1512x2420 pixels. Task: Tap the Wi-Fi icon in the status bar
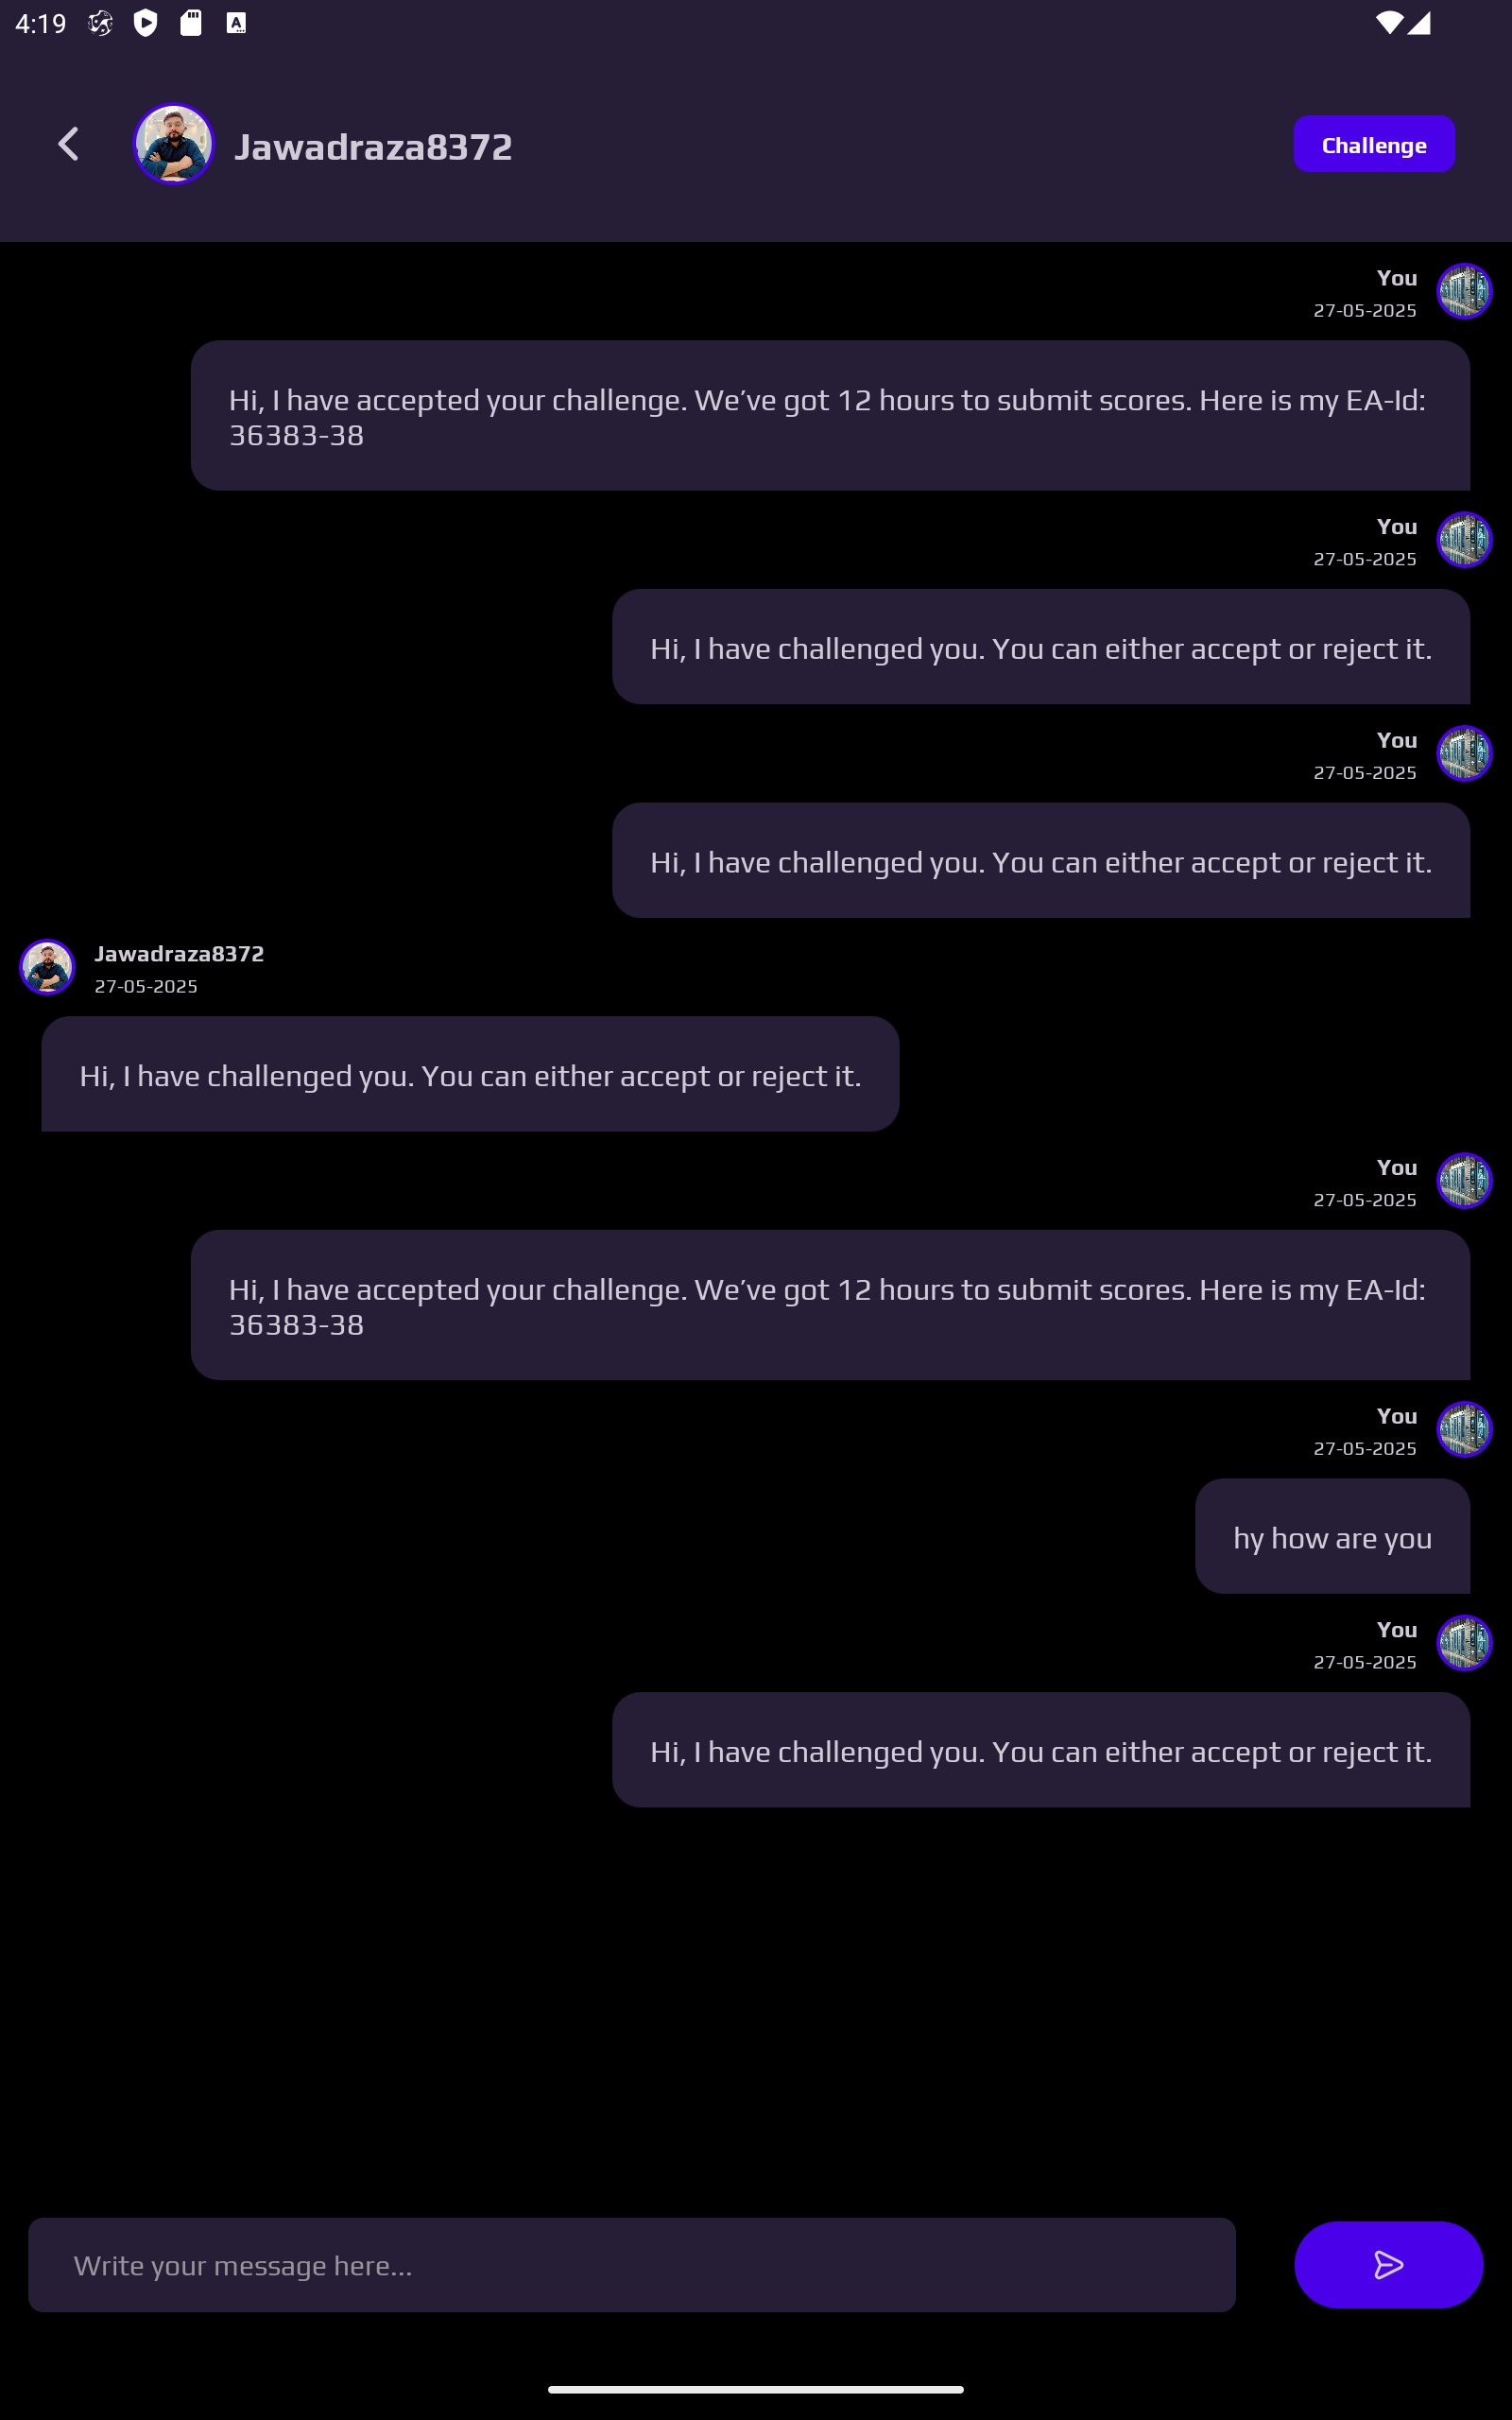pos(1389,23)
